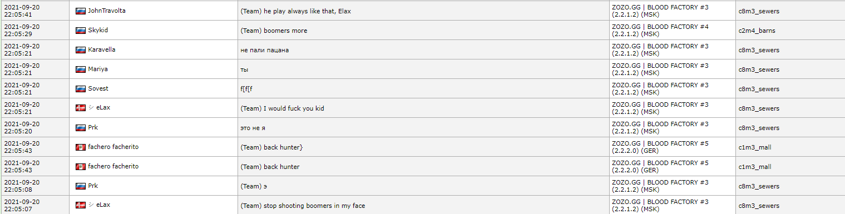This screenshot has height=214, width=845.
Task: Click the Peruvian flag beside 'back hunter}' row
Action: pos(80,147)
